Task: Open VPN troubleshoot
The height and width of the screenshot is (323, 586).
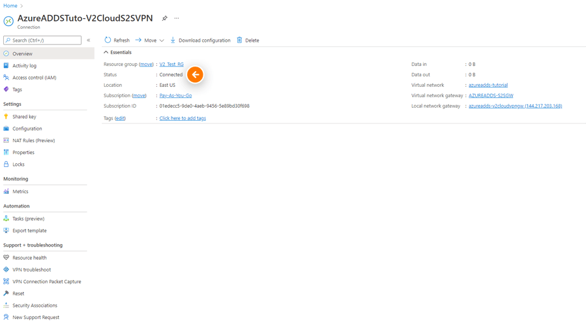Action: pos(32,269)
